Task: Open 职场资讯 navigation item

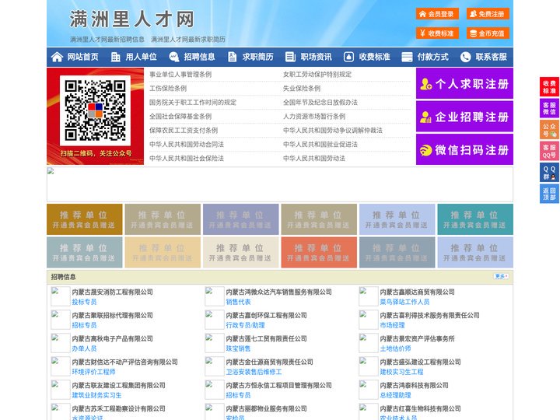Action: pos(316,57)
